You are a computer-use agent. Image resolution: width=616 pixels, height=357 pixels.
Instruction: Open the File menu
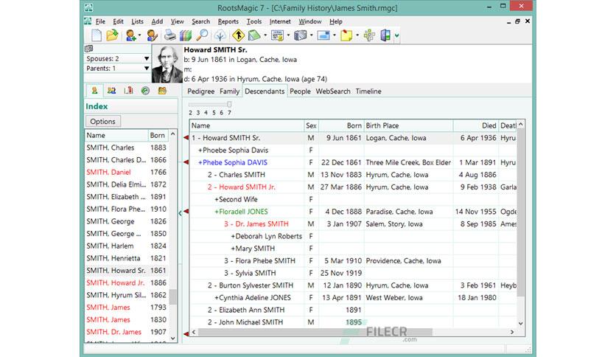click(x=100, y=21)
